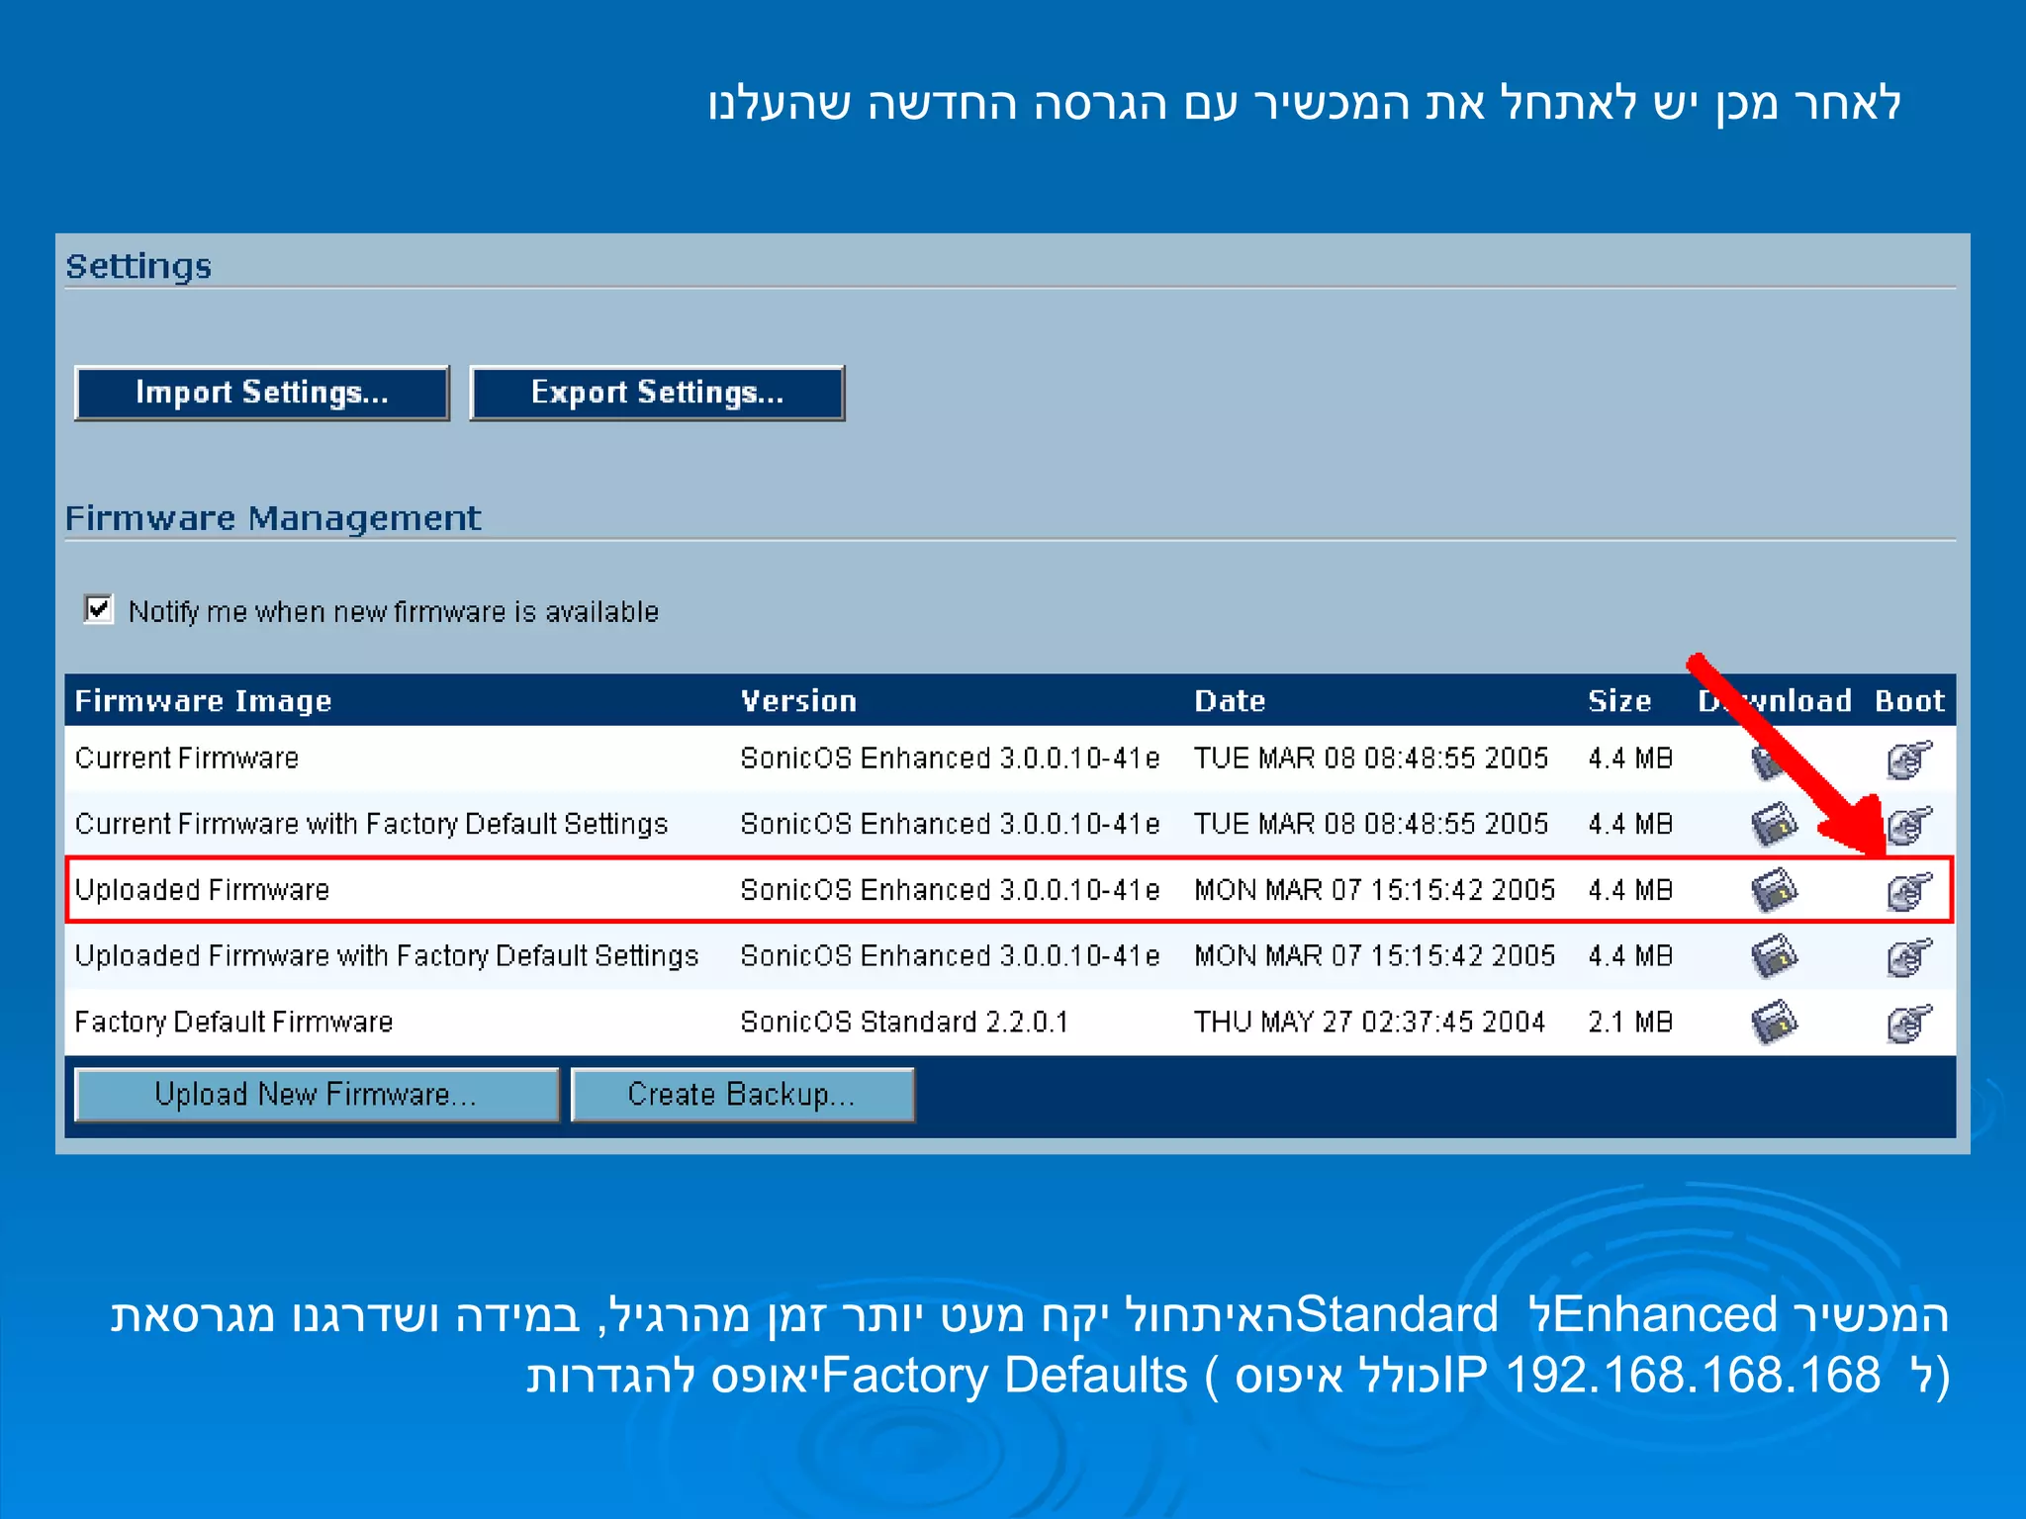
Task: Boot the Uploaded Firmware image
Action: tap(1908, 891)
